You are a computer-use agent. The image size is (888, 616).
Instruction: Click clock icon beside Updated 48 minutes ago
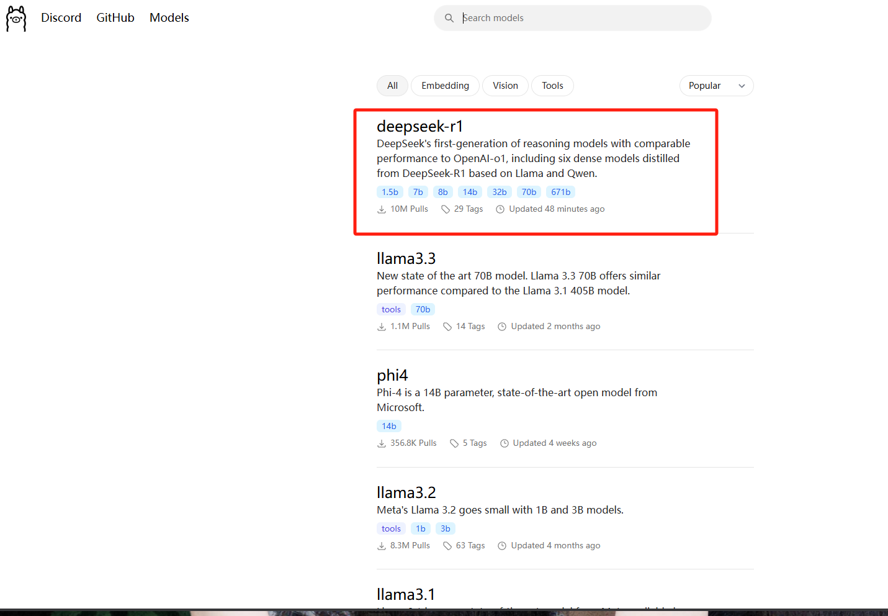coord(500,209)
